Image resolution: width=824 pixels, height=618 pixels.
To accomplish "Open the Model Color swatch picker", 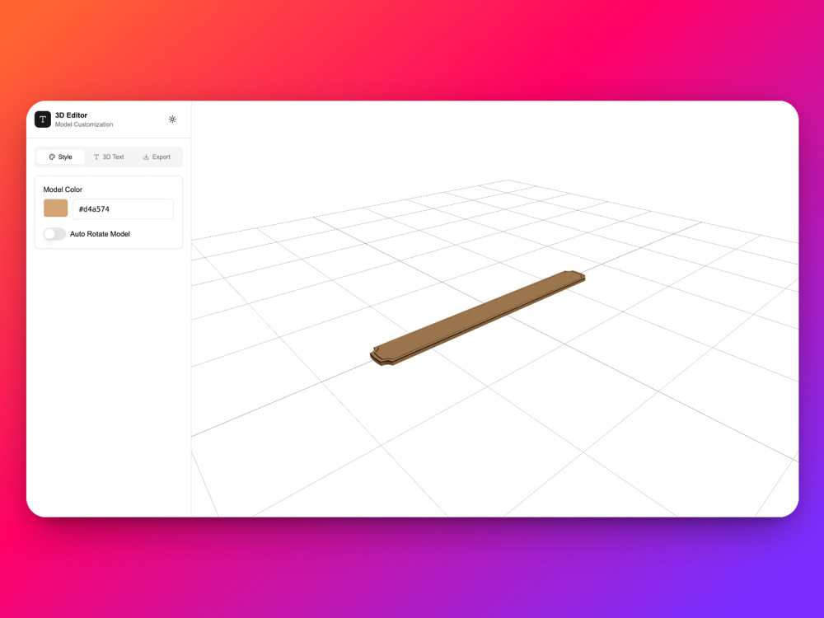I will (56, 208).
